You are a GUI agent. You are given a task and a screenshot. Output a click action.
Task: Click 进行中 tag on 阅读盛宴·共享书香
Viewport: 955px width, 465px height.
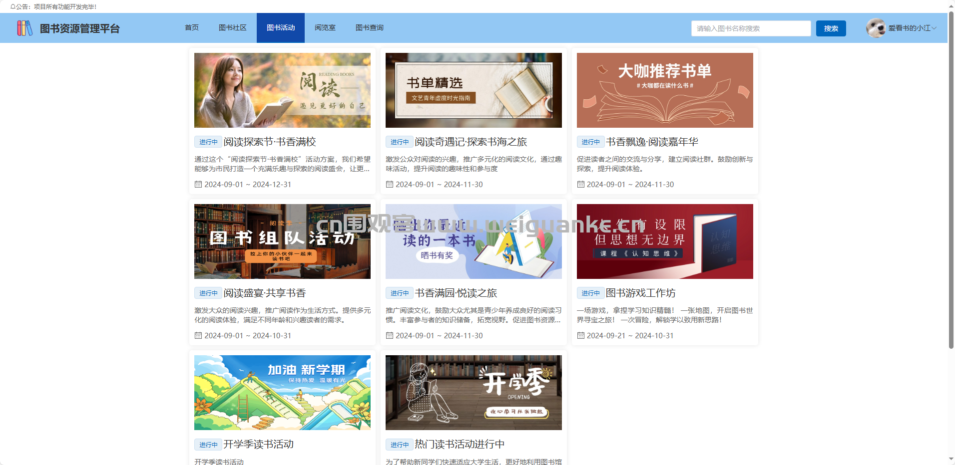[x=208, y=293]
